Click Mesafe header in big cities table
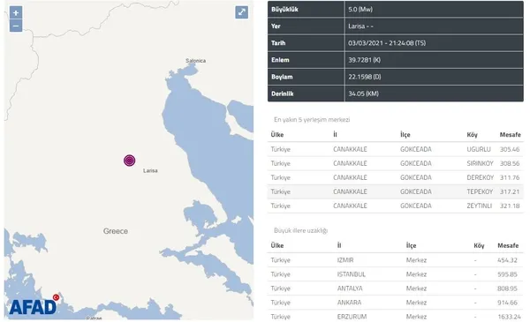This screenshot has width=530, height=322. 508,246
